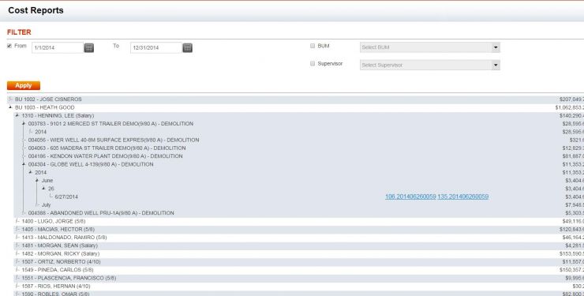Click BU 1003 total cost amount
This screenshot has width=584, height=296.
coord(570,107)
